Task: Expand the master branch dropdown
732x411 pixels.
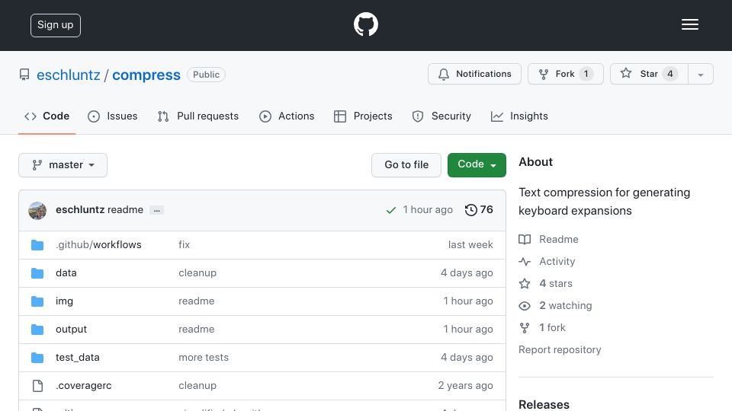Action: coord(63,165)
